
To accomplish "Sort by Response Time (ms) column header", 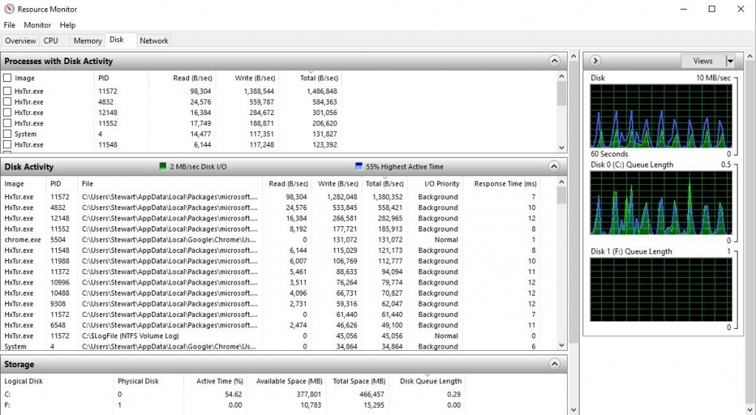I will (x=505, y=184).
